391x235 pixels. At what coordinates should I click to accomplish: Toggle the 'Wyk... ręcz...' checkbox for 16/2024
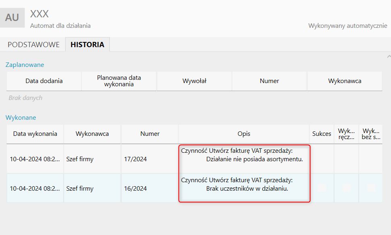pyautogui.click(x=346, y=188)
